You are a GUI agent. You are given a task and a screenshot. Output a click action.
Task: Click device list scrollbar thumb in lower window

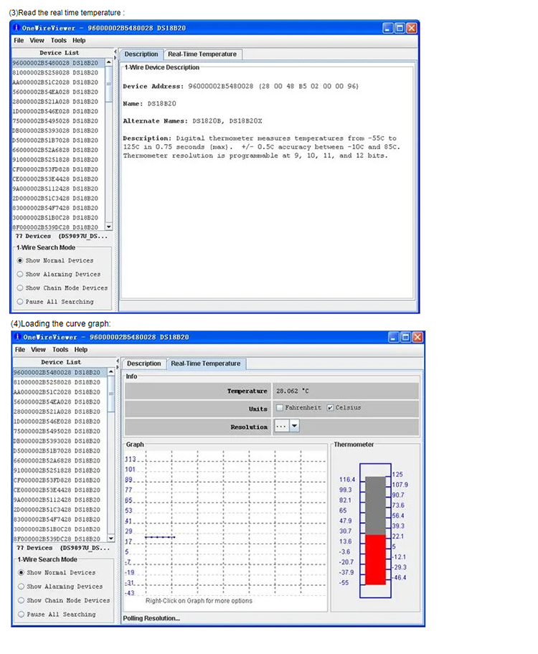click(x=111, y=394)
